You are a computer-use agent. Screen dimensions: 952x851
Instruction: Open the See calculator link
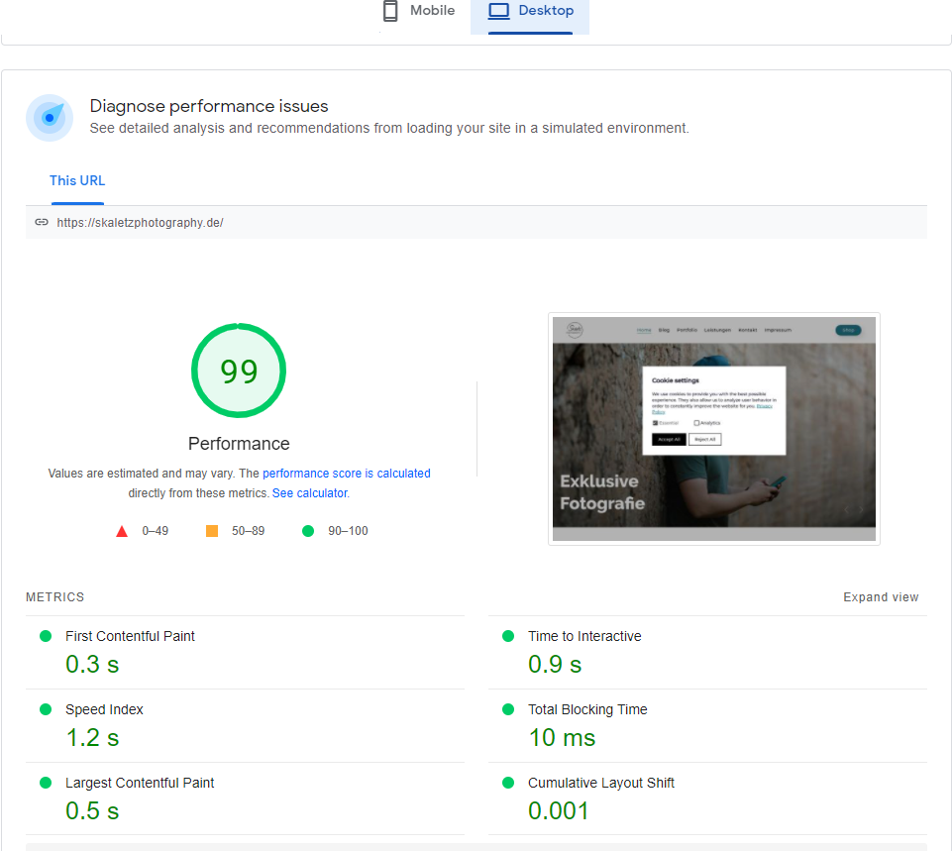310,493
